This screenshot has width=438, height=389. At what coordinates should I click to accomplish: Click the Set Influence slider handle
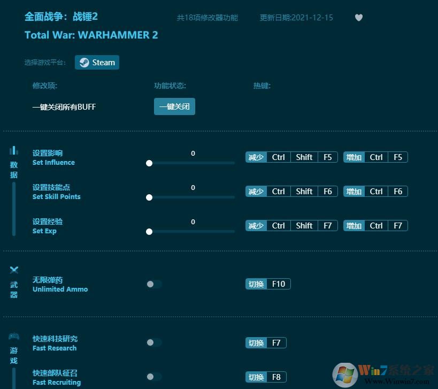[x=149, y=163]
